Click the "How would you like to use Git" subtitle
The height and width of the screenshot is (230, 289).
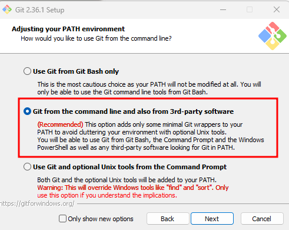point(96,38)
